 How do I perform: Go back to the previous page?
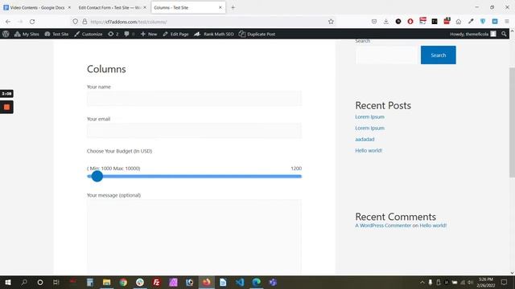coord(8,22)
